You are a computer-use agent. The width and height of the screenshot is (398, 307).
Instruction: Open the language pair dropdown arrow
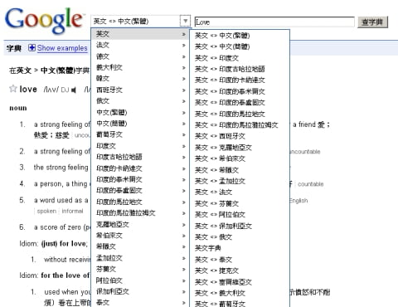coord(185,21)
